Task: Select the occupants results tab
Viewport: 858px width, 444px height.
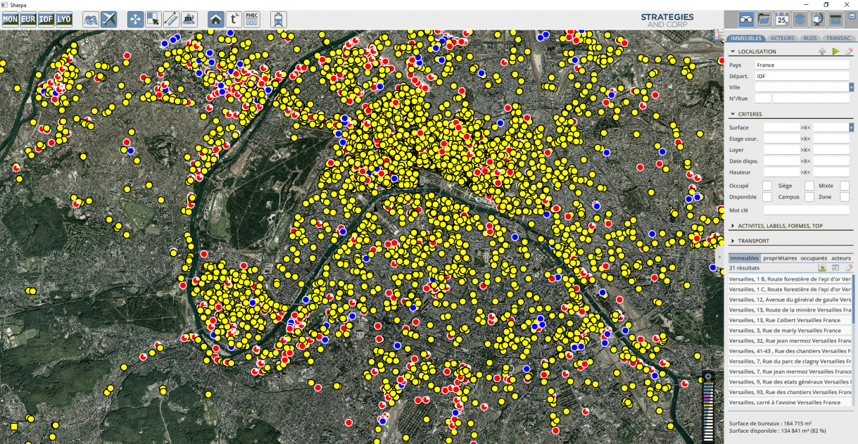Action: (814, 258)
